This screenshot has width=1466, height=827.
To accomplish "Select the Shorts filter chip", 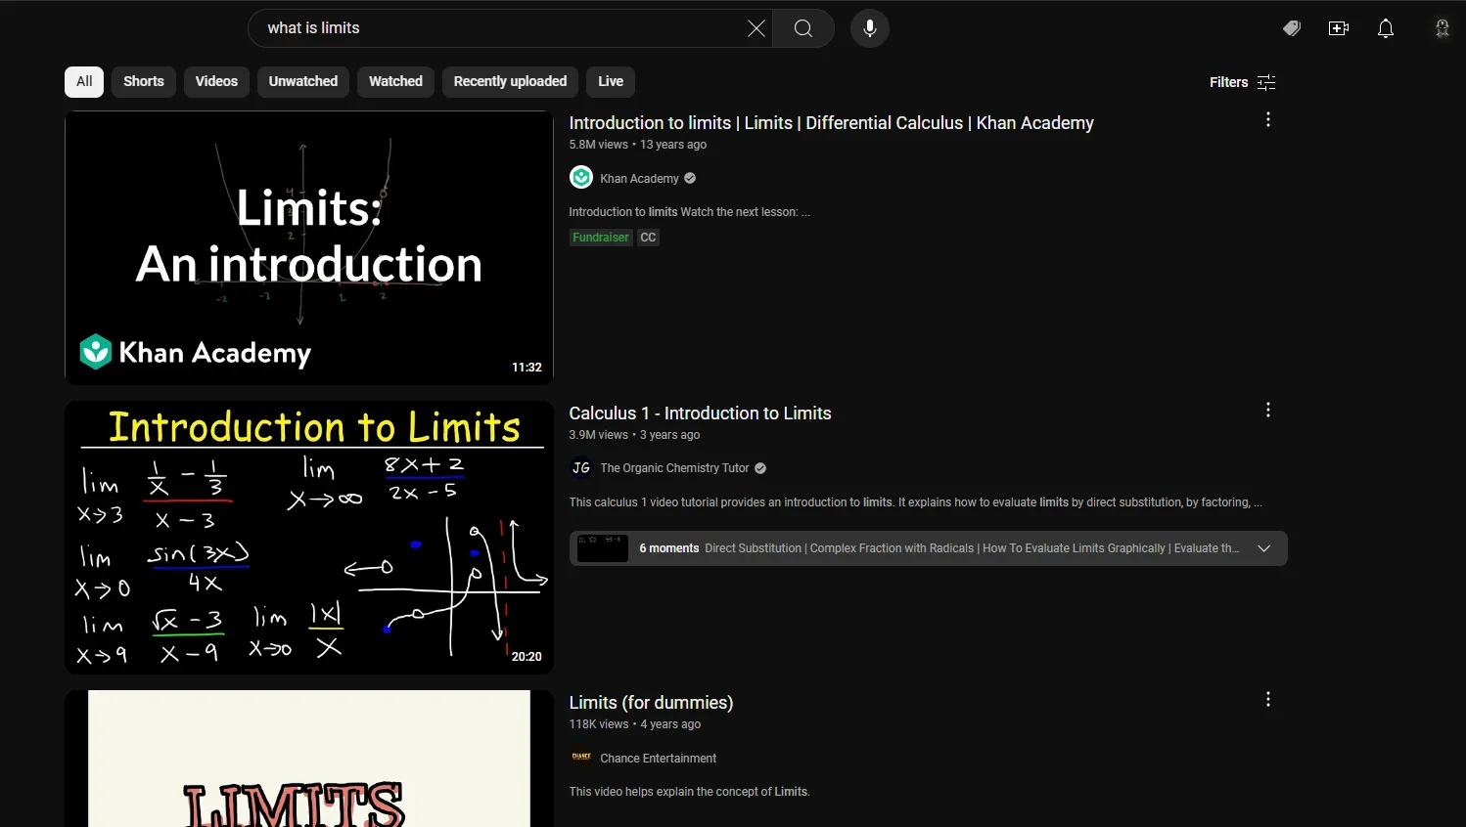I will [144, 81].
